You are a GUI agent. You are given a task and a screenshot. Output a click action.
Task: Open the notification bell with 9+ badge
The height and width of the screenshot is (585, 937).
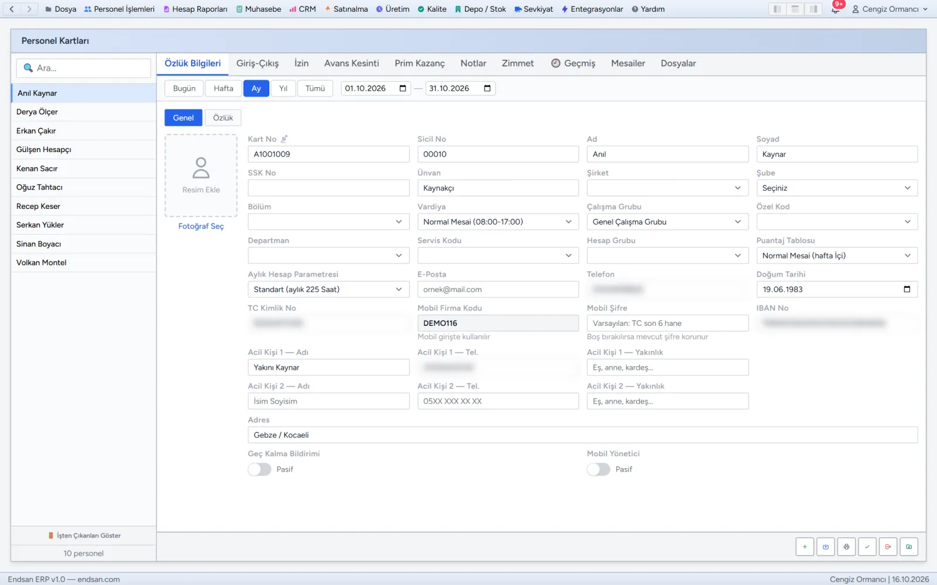(836, 9)
